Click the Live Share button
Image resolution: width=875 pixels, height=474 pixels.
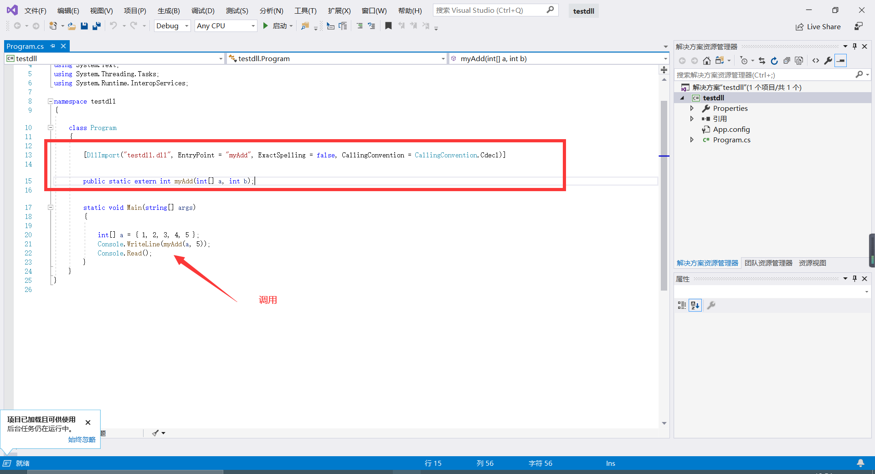(x=818, y=26)
